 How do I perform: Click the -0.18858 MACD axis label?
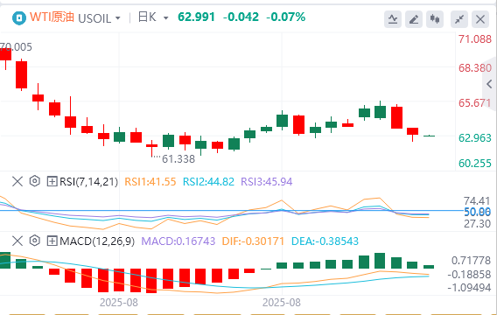pos(469,275)
